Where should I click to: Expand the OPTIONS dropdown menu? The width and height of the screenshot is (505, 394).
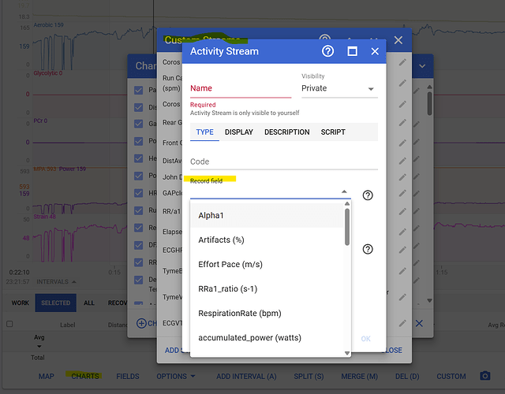[175, 377]
